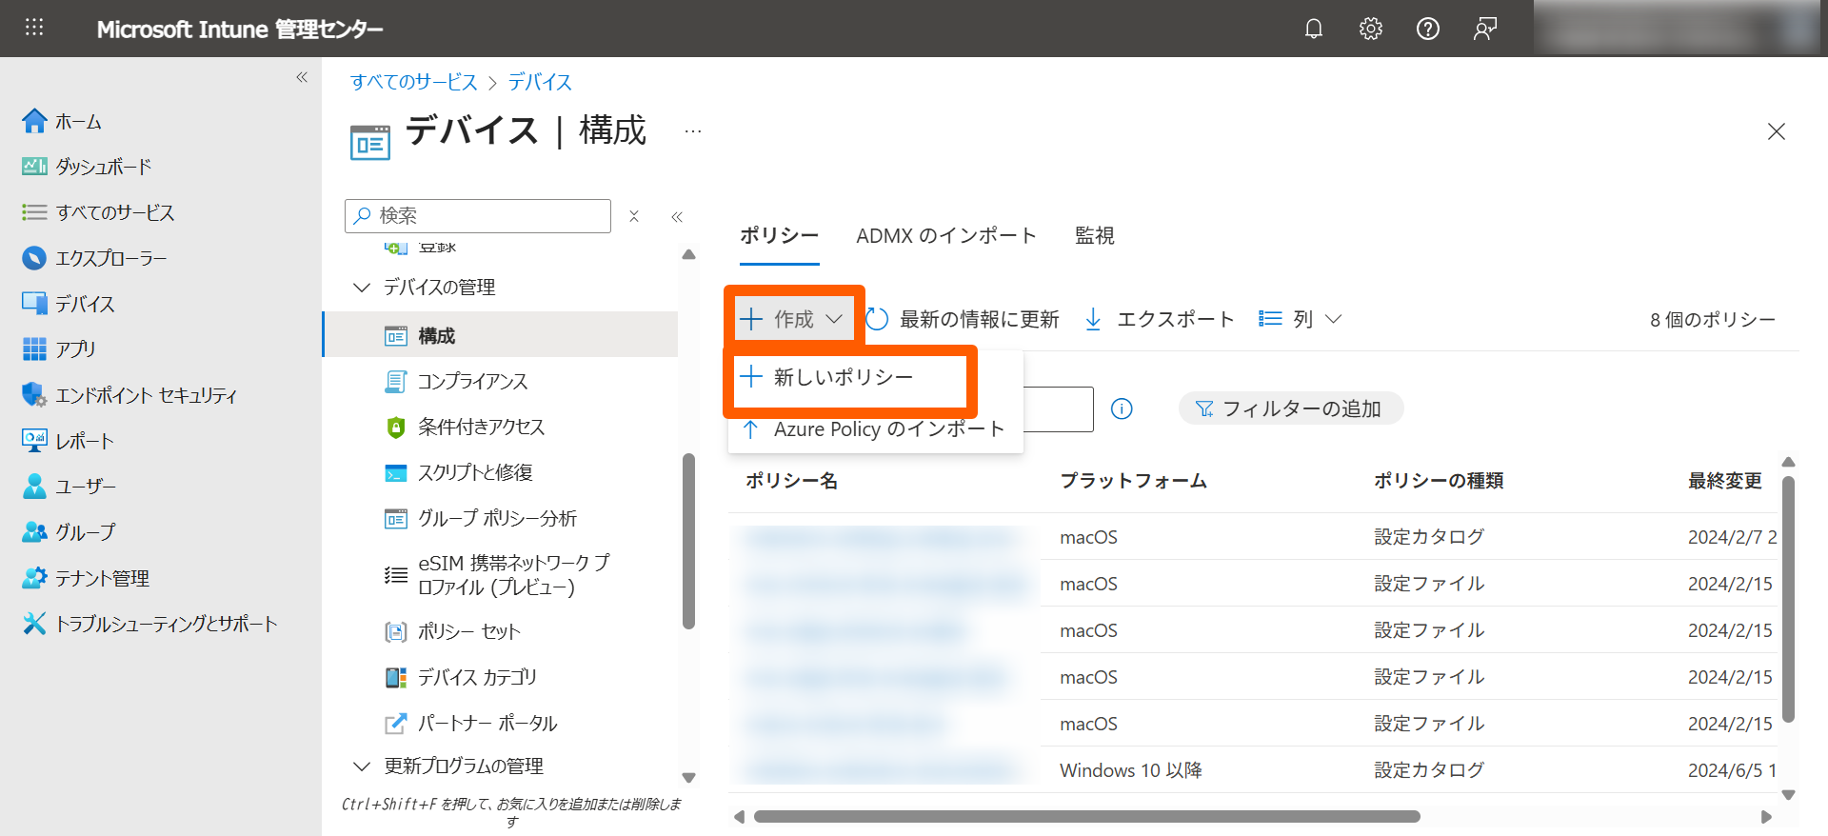This screenshot has height=836, width=1828.
Task: Open the feedback icon in header
Action: tap(1484, 29)
